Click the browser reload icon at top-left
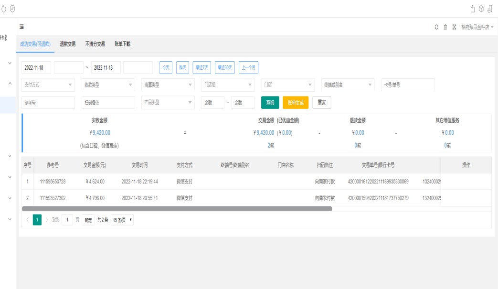The width and height of the screenshot is (498, 289). click(4, 9)
